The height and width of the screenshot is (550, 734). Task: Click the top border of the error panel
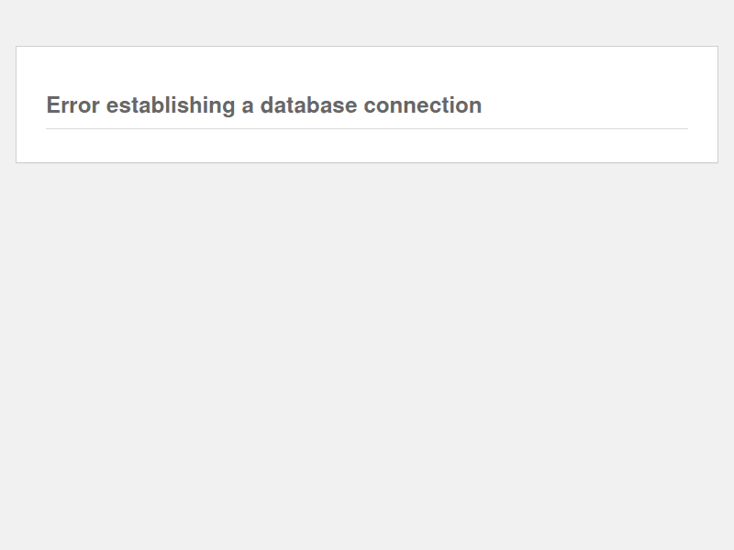click(x=367, y=46)
